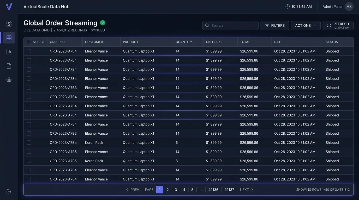Screen dimensions: 359x200
Task: Open the dashboard tiles sidebar icon
Action: click(9, 24)
